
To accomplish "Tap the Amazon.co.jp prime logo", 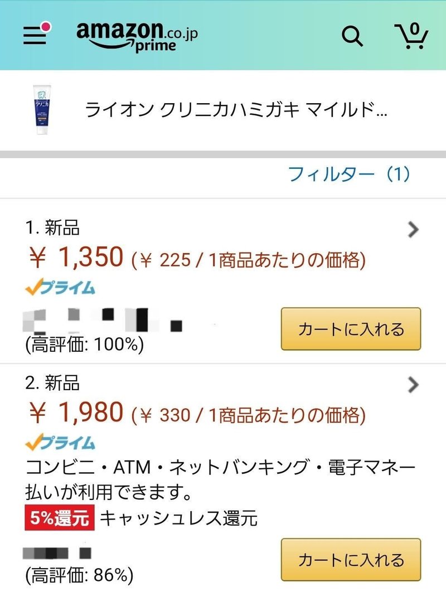I will click(x=137, y=36).
